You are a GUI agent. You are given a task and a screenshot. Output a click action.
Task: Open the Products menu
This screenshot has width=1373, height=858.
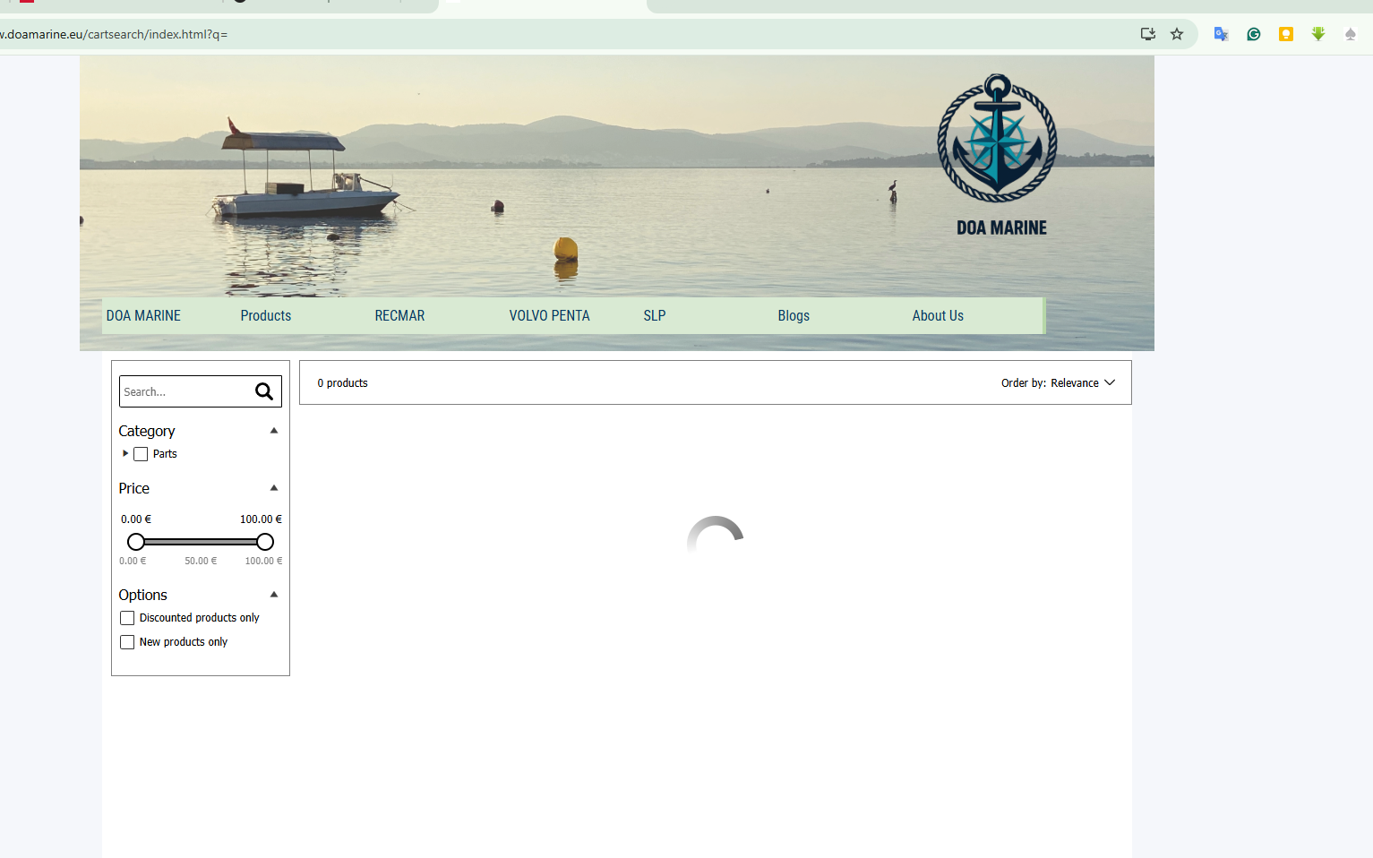click(266, 316)
